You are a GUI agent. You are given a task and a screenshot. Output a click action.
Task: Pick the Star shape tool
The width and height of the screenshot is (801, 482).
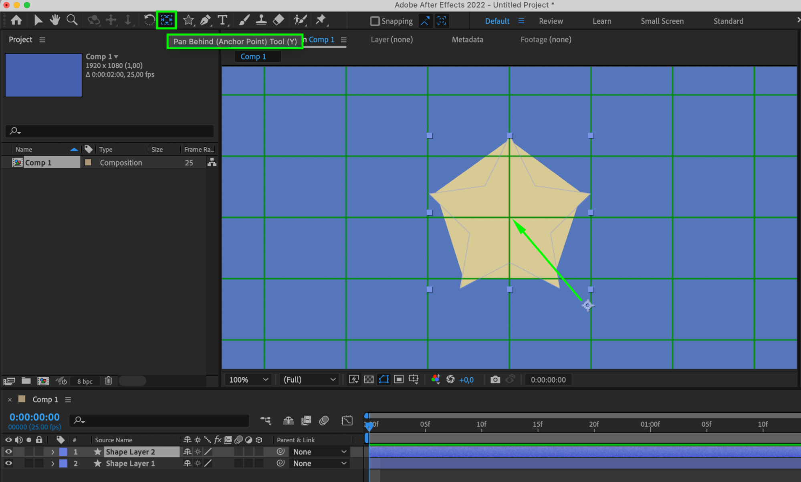[x=188, y=20]
